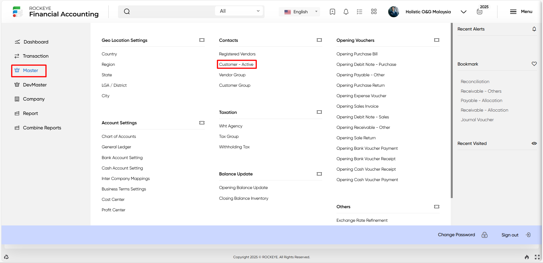Image resolution: width=543 pixels, height=263 pixels.
Task: Click the menu panel vertical scrollbar
Action: coord(452,110)
